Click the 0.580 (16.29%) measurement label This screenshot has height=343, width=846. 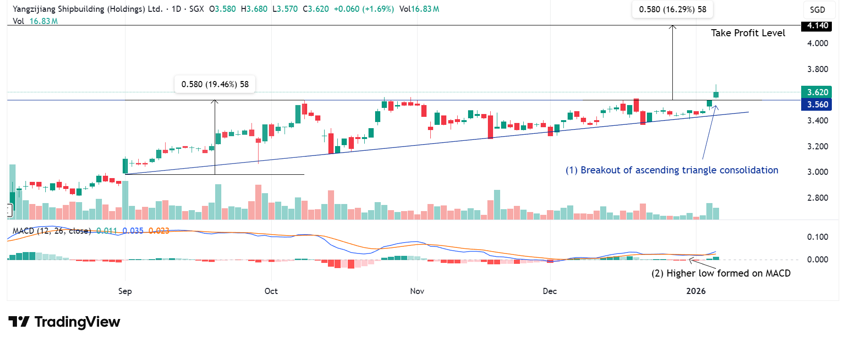tap(672, 9)
